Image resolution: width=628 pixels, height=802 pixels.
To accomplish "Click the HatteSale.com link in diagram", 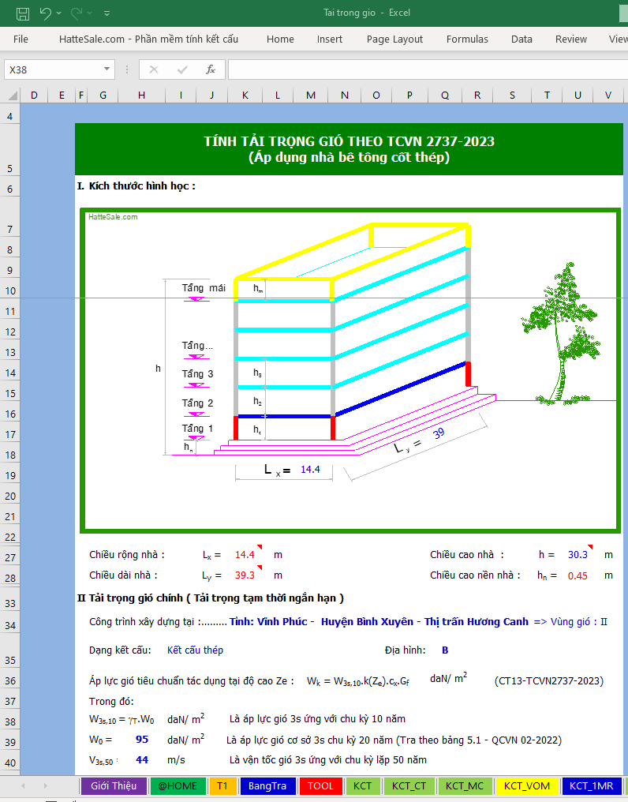I will (113, 217).
